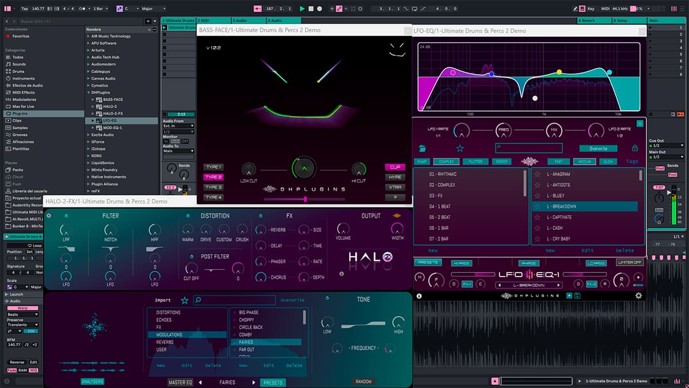Screen dimensions: 689x388
Task: Click the info icon in LFO-EQ footer
Action: click(419, 296)
